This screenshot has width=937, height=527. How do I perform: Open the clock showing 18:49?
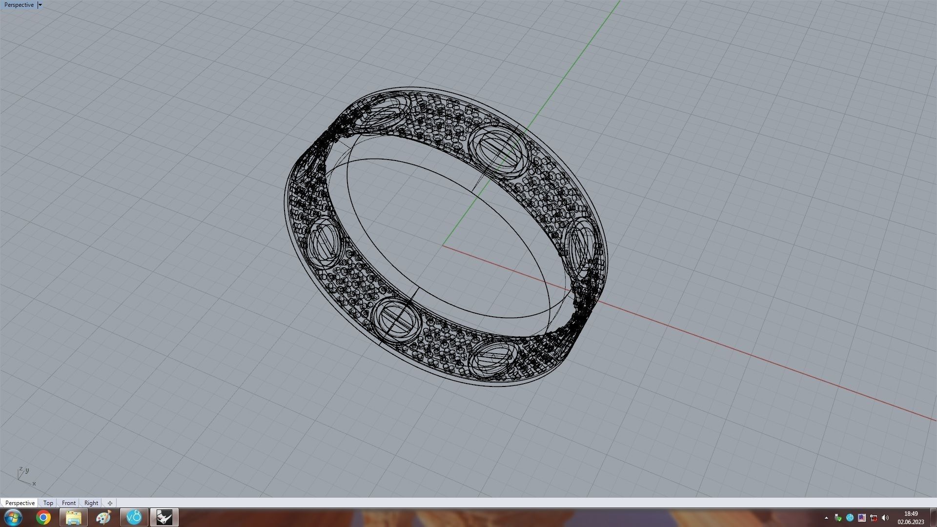911,518
